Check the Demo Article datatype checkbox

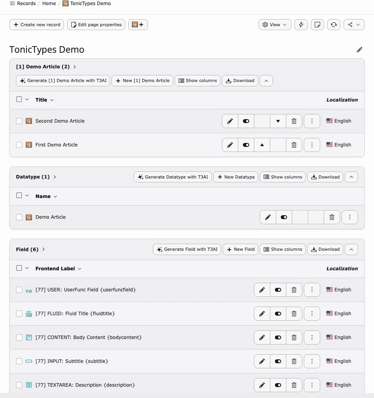pos(19,217)
